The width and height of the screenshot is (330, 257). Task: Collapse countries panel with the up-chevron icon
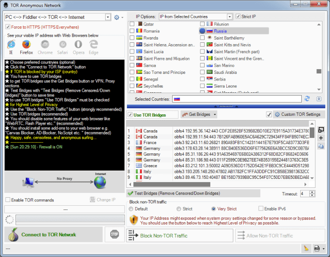(319, 99)
